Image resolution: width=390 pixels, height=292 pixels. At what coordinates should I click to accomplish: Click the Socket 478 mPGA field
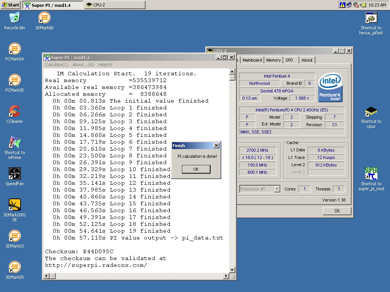(277, 91)
